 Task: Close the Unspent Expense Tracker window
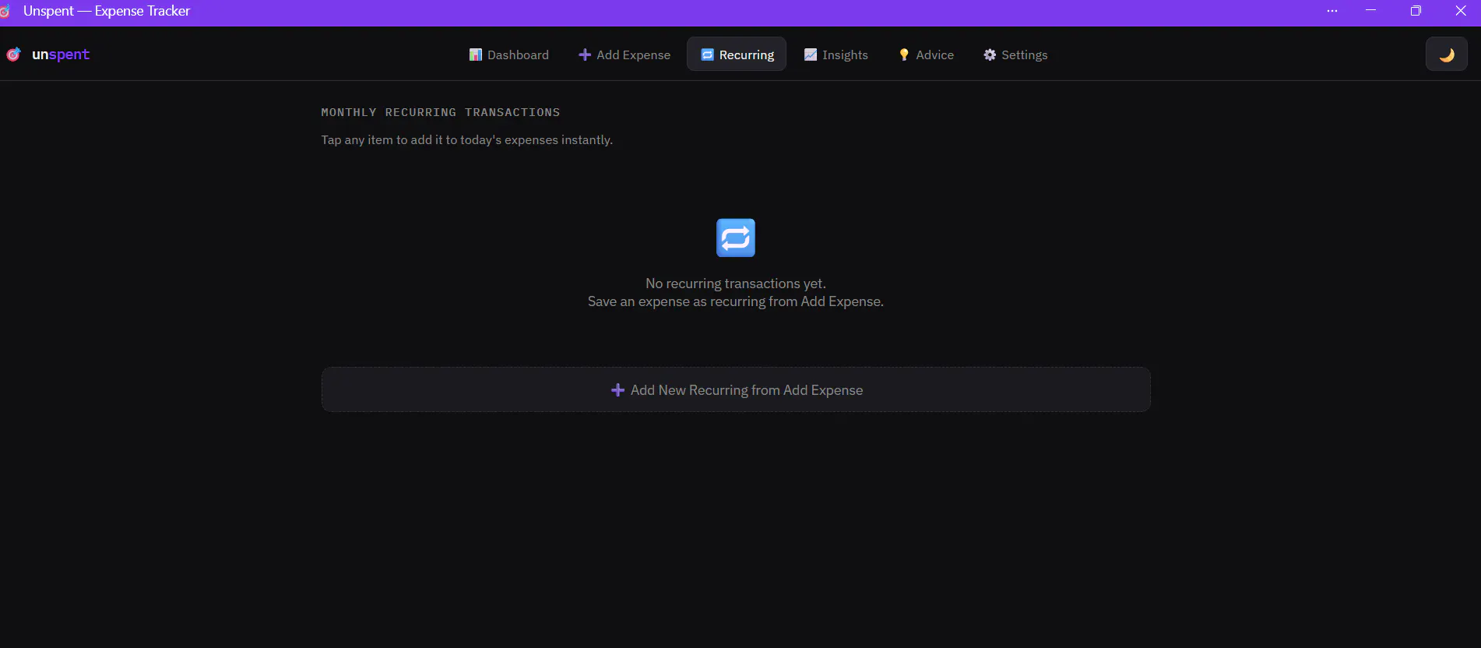1461,11
